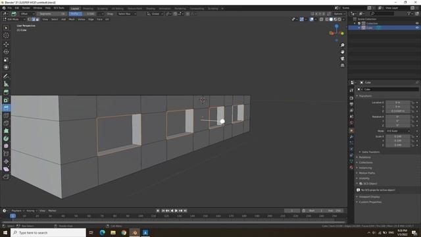421x237 pixels.
Task: Switch to Rendered viewport shading
Action: (x=339, y=19)
